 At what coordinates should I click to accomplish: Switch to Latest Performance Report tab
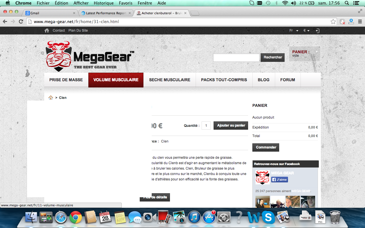coord(106,13)
